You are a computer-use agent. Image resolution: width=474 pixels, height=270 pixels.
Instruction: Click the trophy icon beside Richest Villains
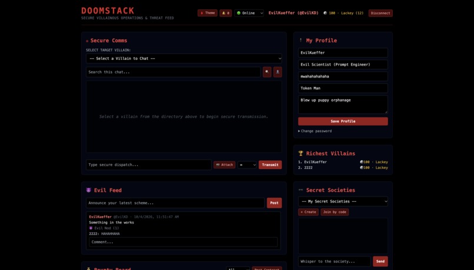[x=301, y=153]
